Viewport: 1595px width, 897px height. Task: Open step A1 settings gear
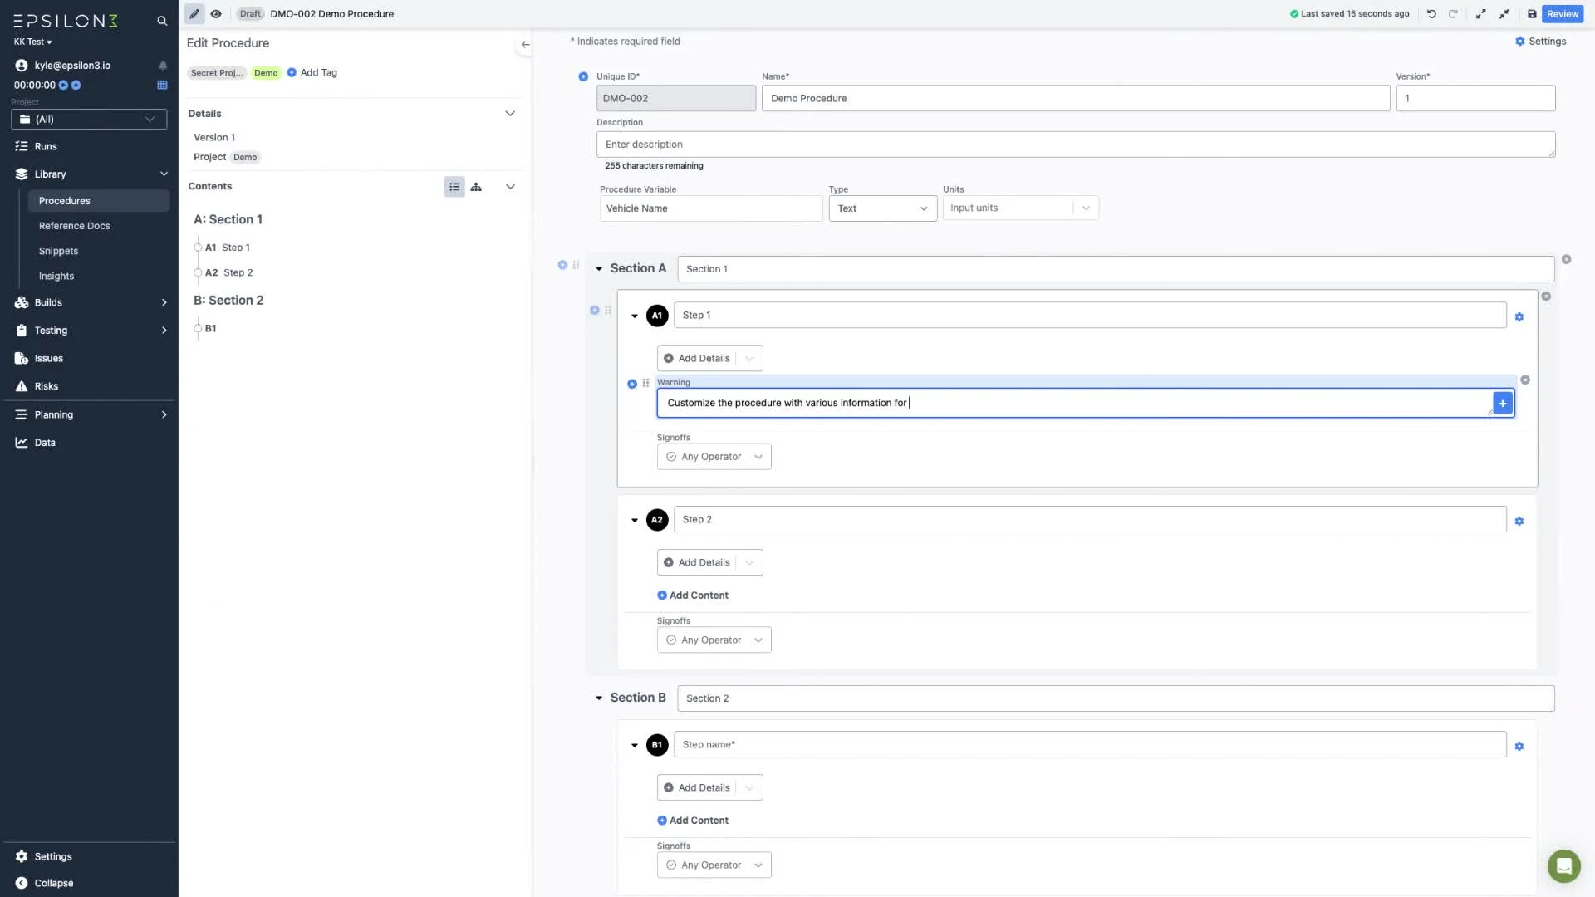[x=1519, y=317]
